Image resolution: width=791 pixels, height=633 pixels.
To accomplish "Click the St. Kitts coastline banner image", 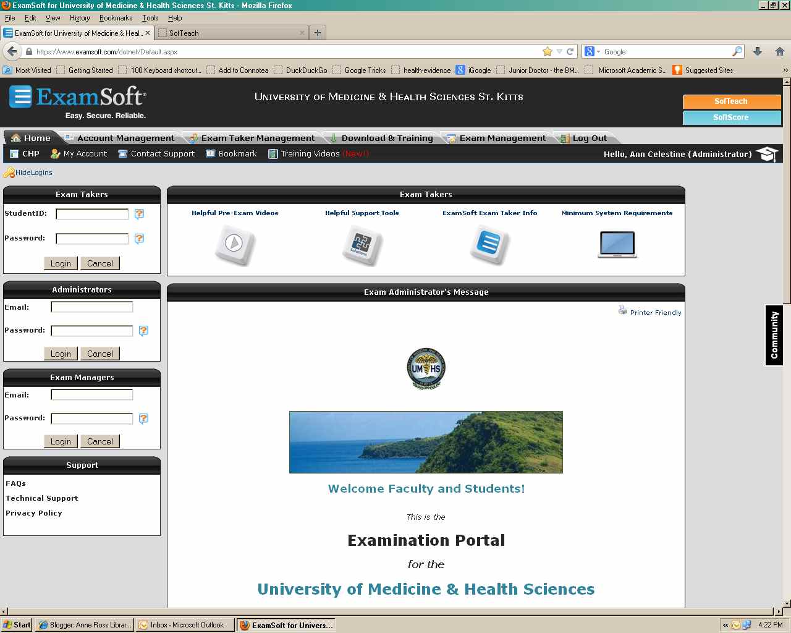I will 426,442.
